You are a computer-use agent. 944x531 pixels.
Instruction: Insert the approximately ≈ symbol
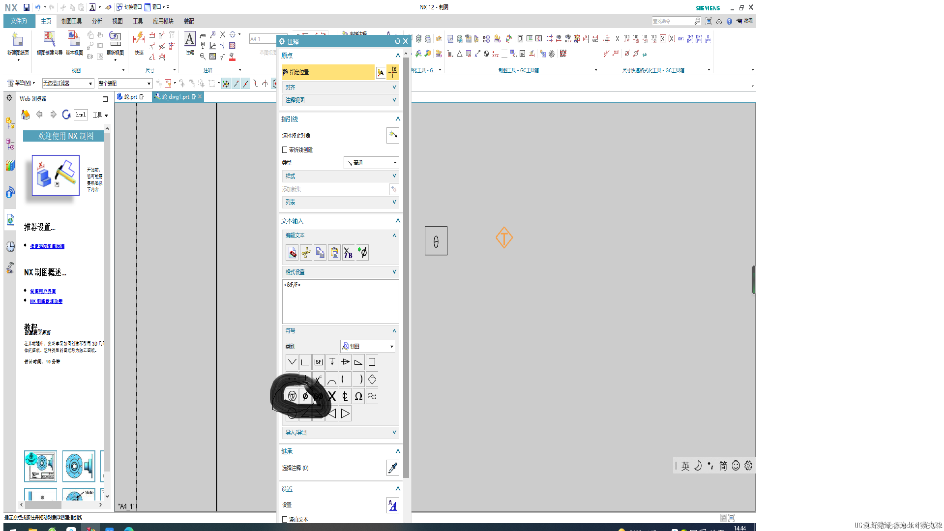tap(372, 396)
